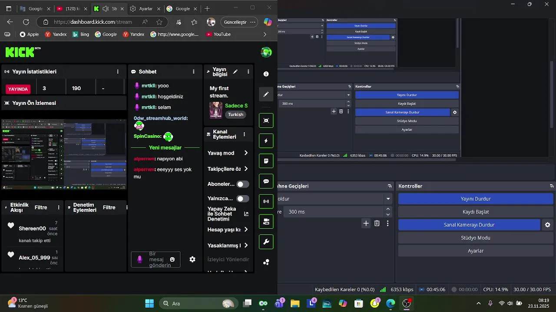Click the three-circles icon at sidebar bottom

point(266,262)
